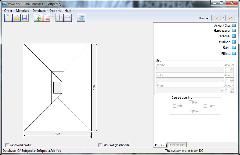Open the calculator tool
Screen dimensions: 240x155
tap(81, 18)
